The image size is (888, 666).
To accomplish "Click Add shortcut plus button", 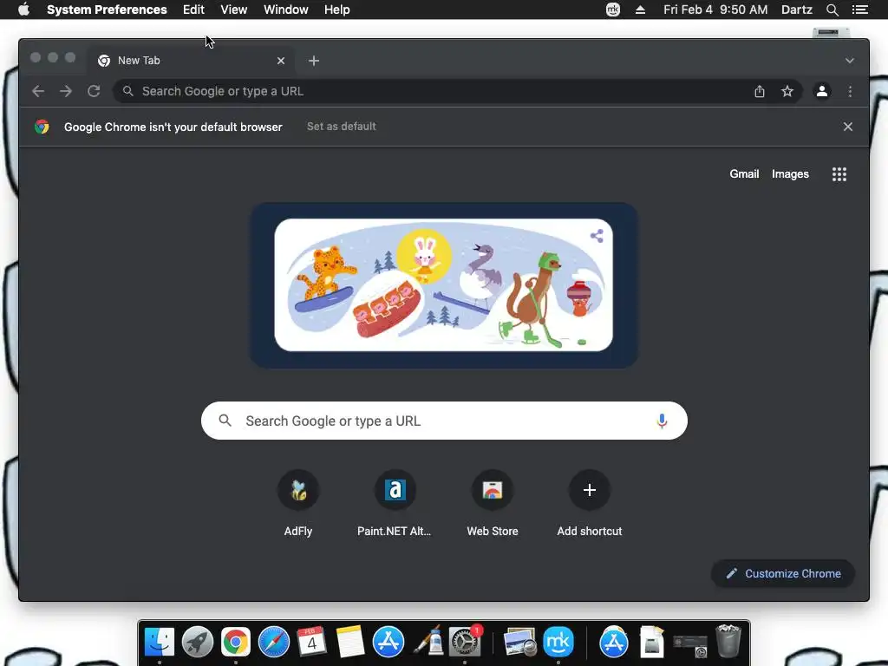I will pyautogui.click(x=590, y=490).
